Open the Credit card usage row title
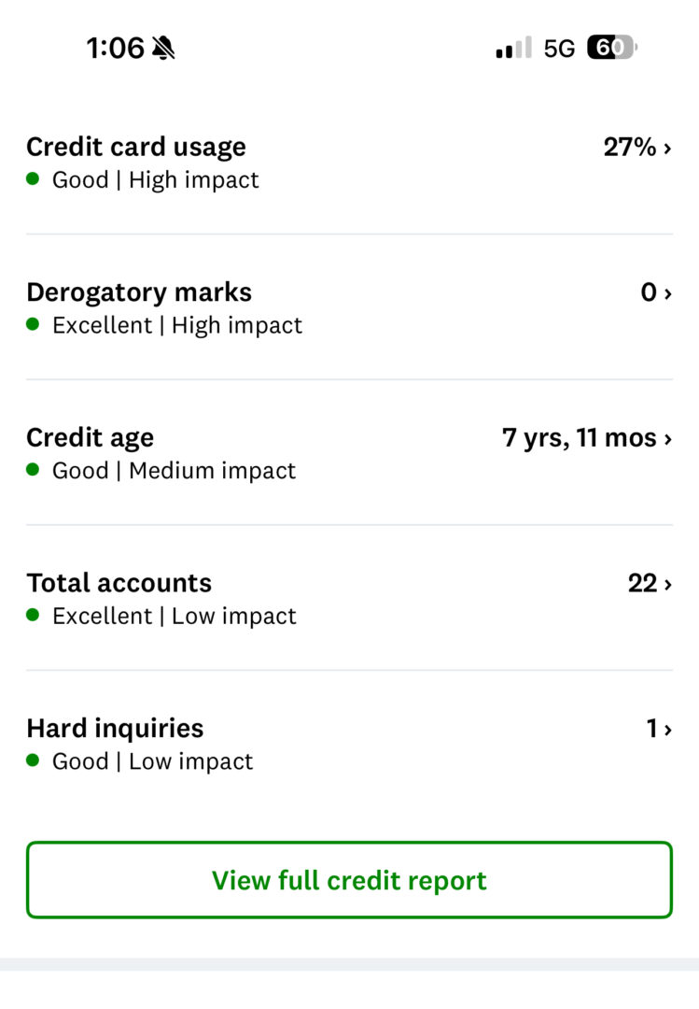This screenshot has height=1009, width=699. click(x=136, y=147)
